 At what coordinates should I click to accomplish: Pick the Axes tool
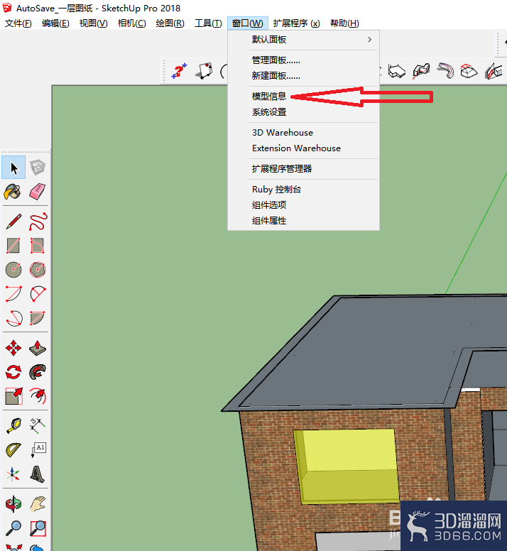pyautogui.click(x=13, y=474)
